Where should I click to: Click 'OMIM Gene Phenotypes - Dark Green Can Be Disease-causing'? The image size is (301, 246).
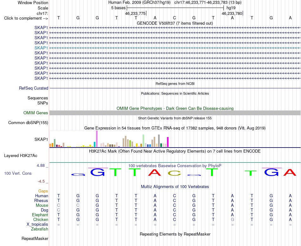coord(175,108)
